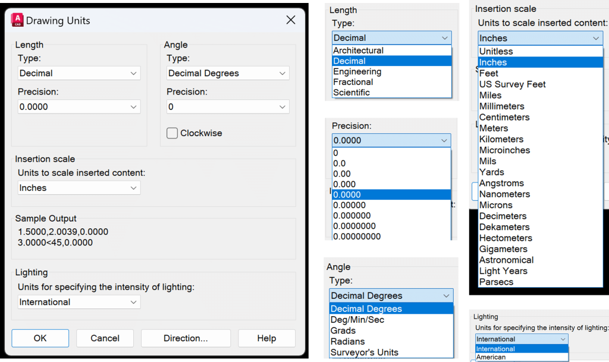The width and height of the screenshot is (609, 362).
Task: Enable the Clockwise angle option
Action: pos(172,134)
